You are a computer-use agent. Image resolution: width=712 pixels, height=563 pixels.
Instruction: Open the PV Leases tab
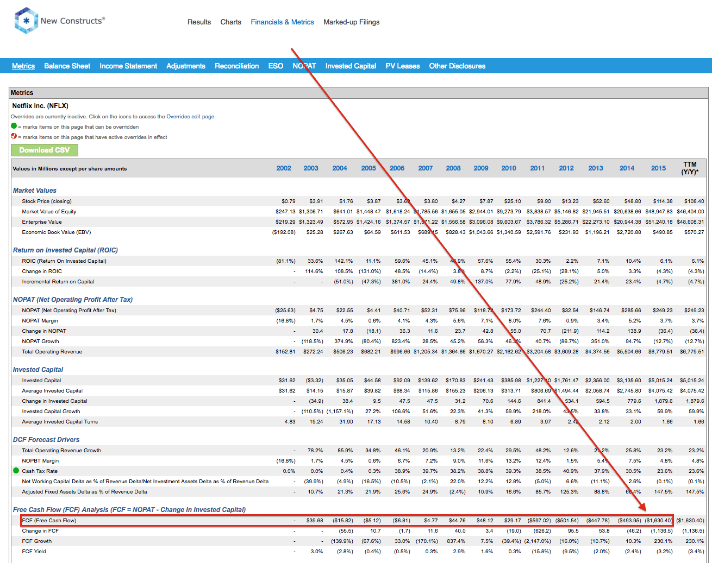coord(403,66)
